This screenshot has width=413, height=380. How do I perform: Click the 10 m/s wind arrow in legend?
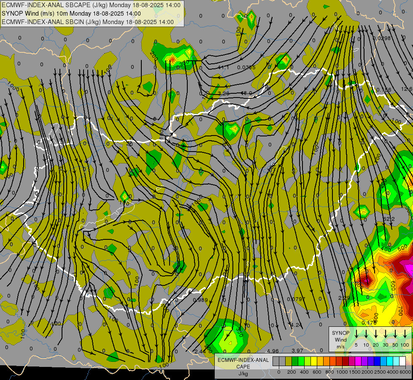pos(366,333)
